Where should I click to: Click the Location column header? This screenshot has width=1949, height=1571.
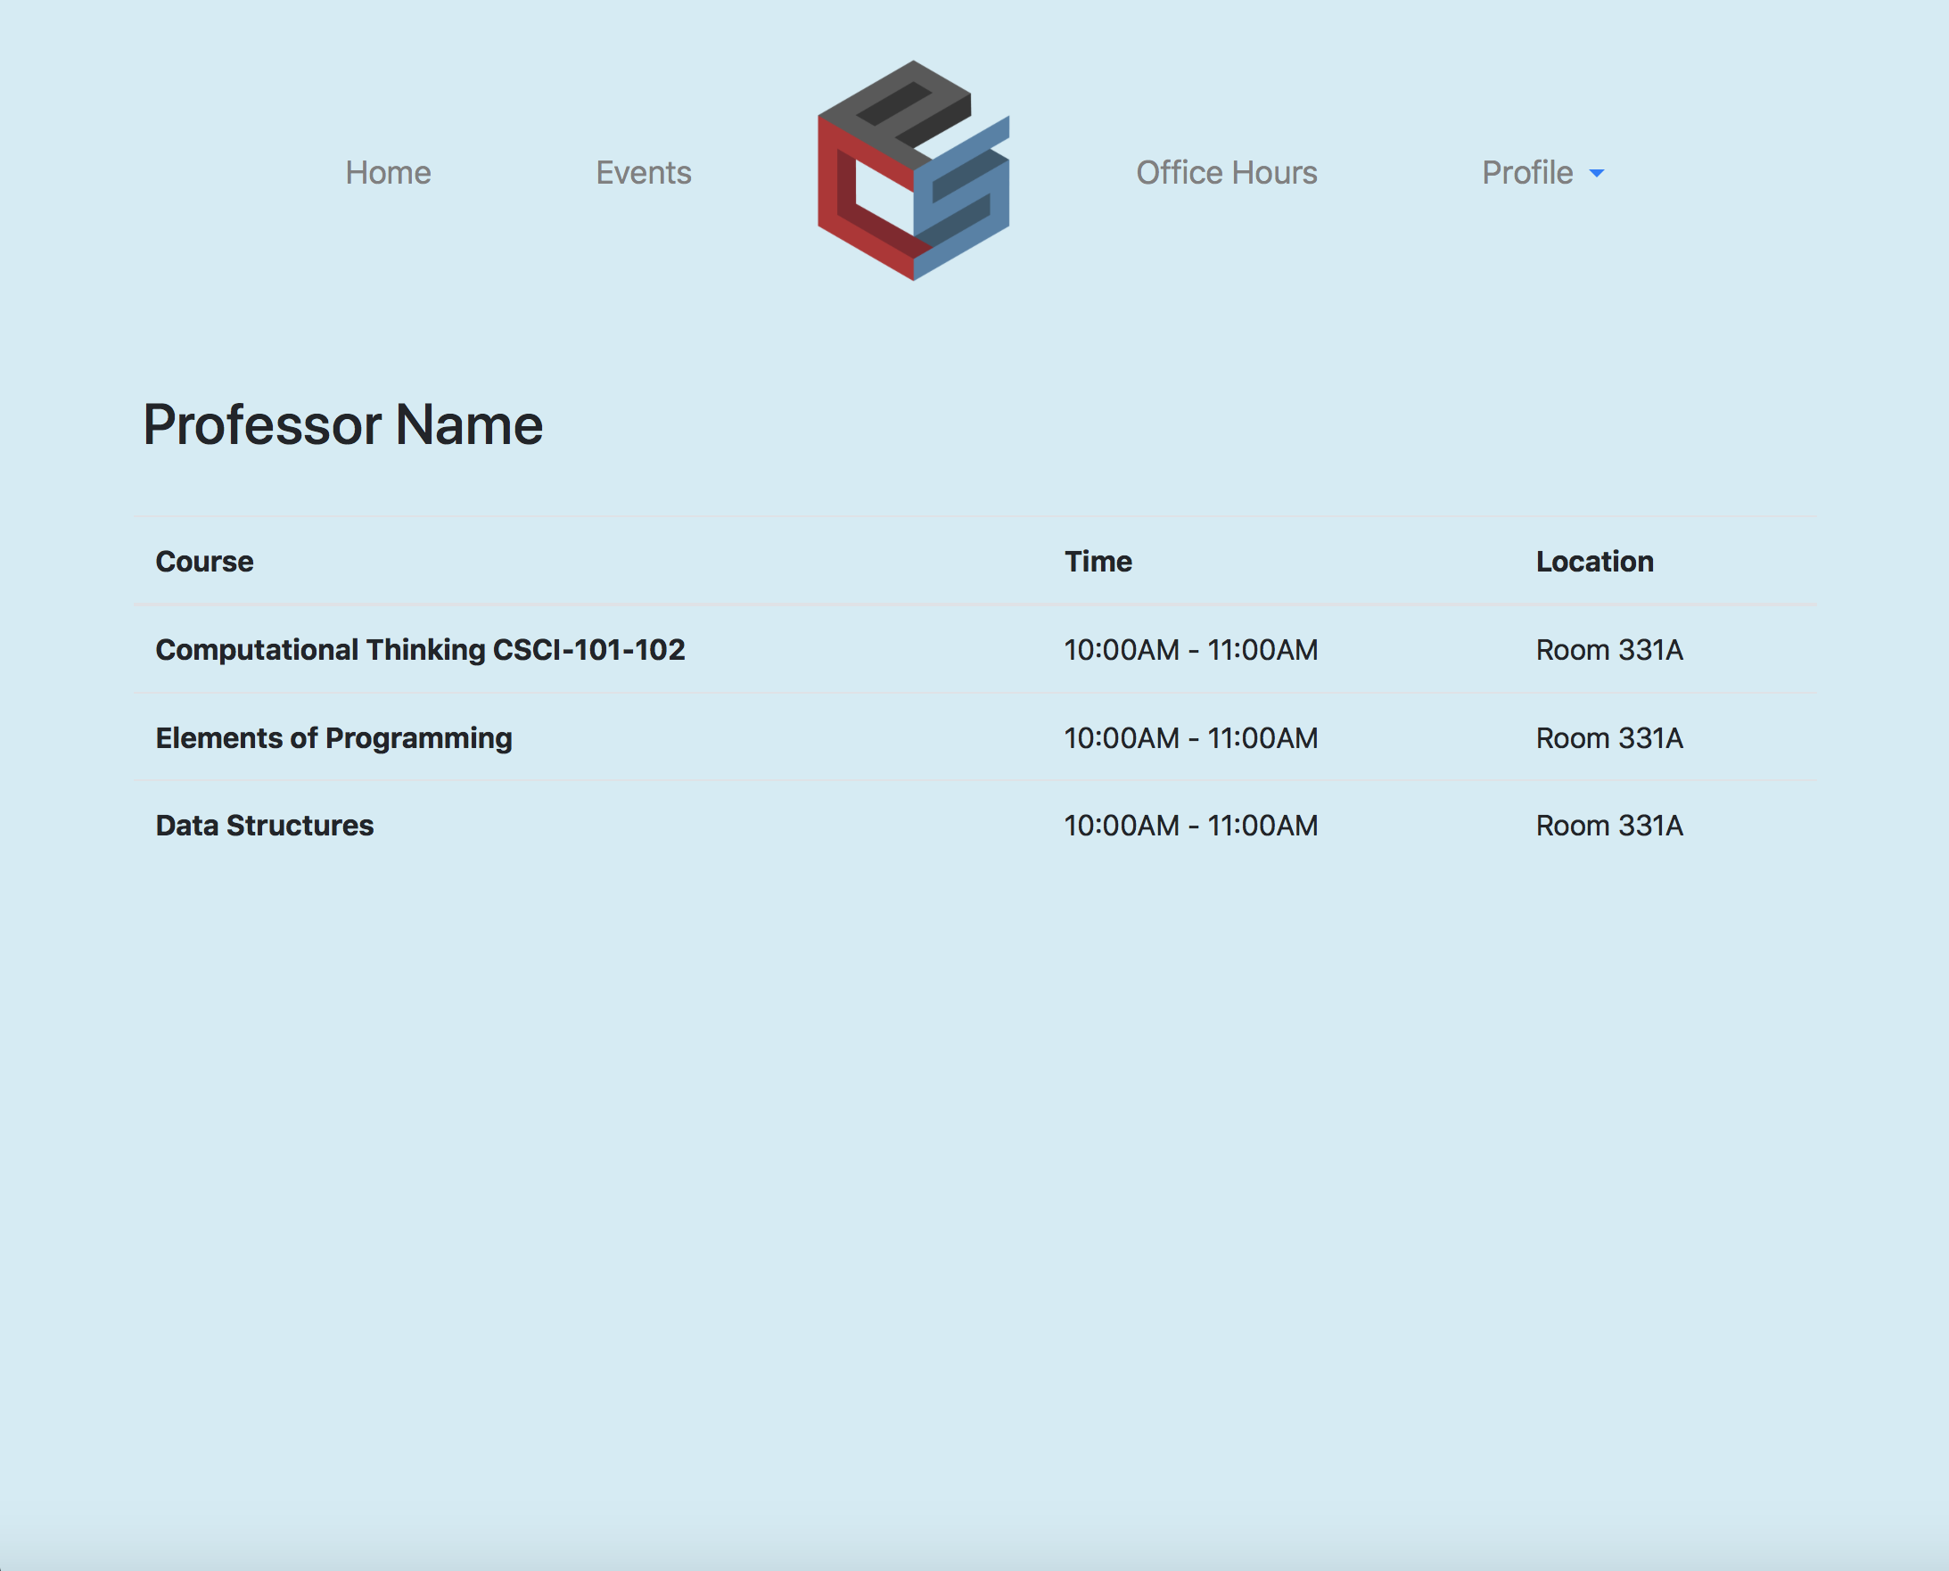tap(1594, 562)
